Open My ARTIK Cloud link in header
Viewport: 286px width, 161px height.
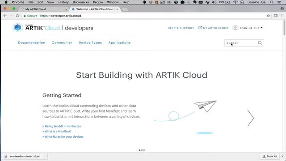[x=215, y=28]
